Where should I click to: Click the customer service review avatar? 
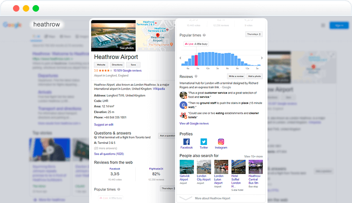183,95
